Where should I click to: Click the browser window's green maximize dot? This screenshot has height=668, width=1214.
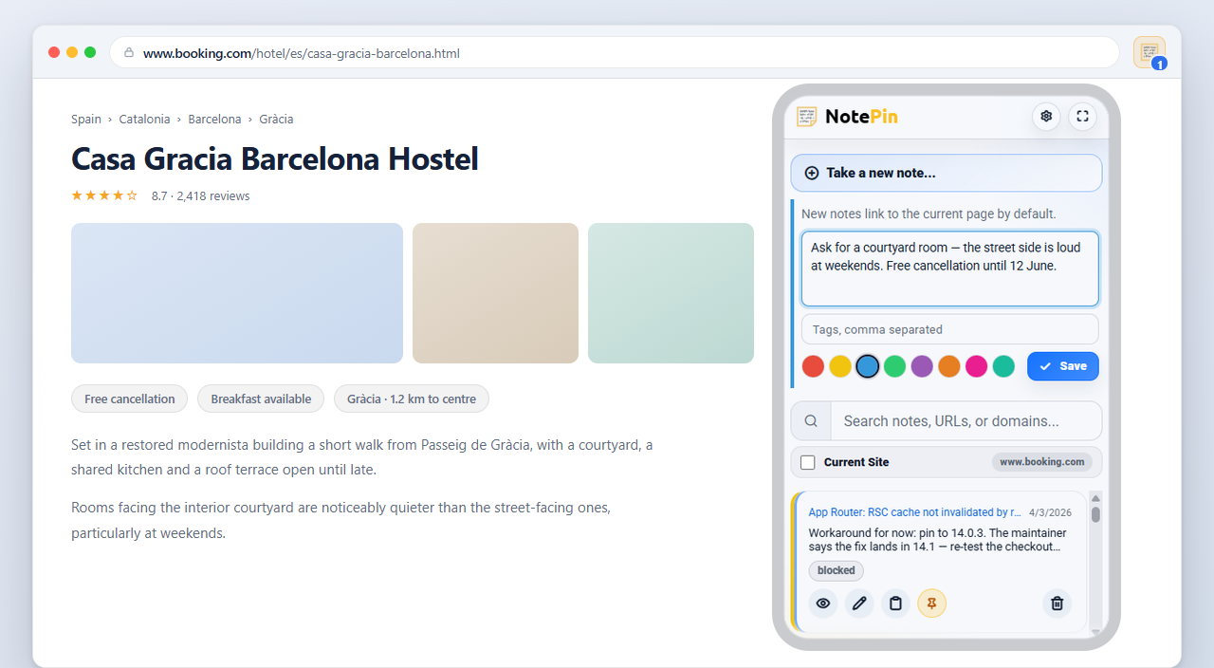pos(90,52)
